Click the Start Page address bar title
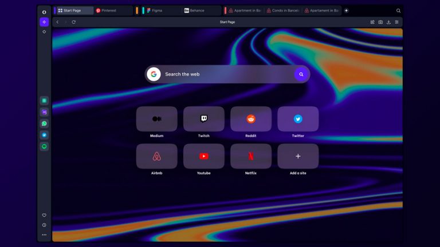 click(227, 22)
